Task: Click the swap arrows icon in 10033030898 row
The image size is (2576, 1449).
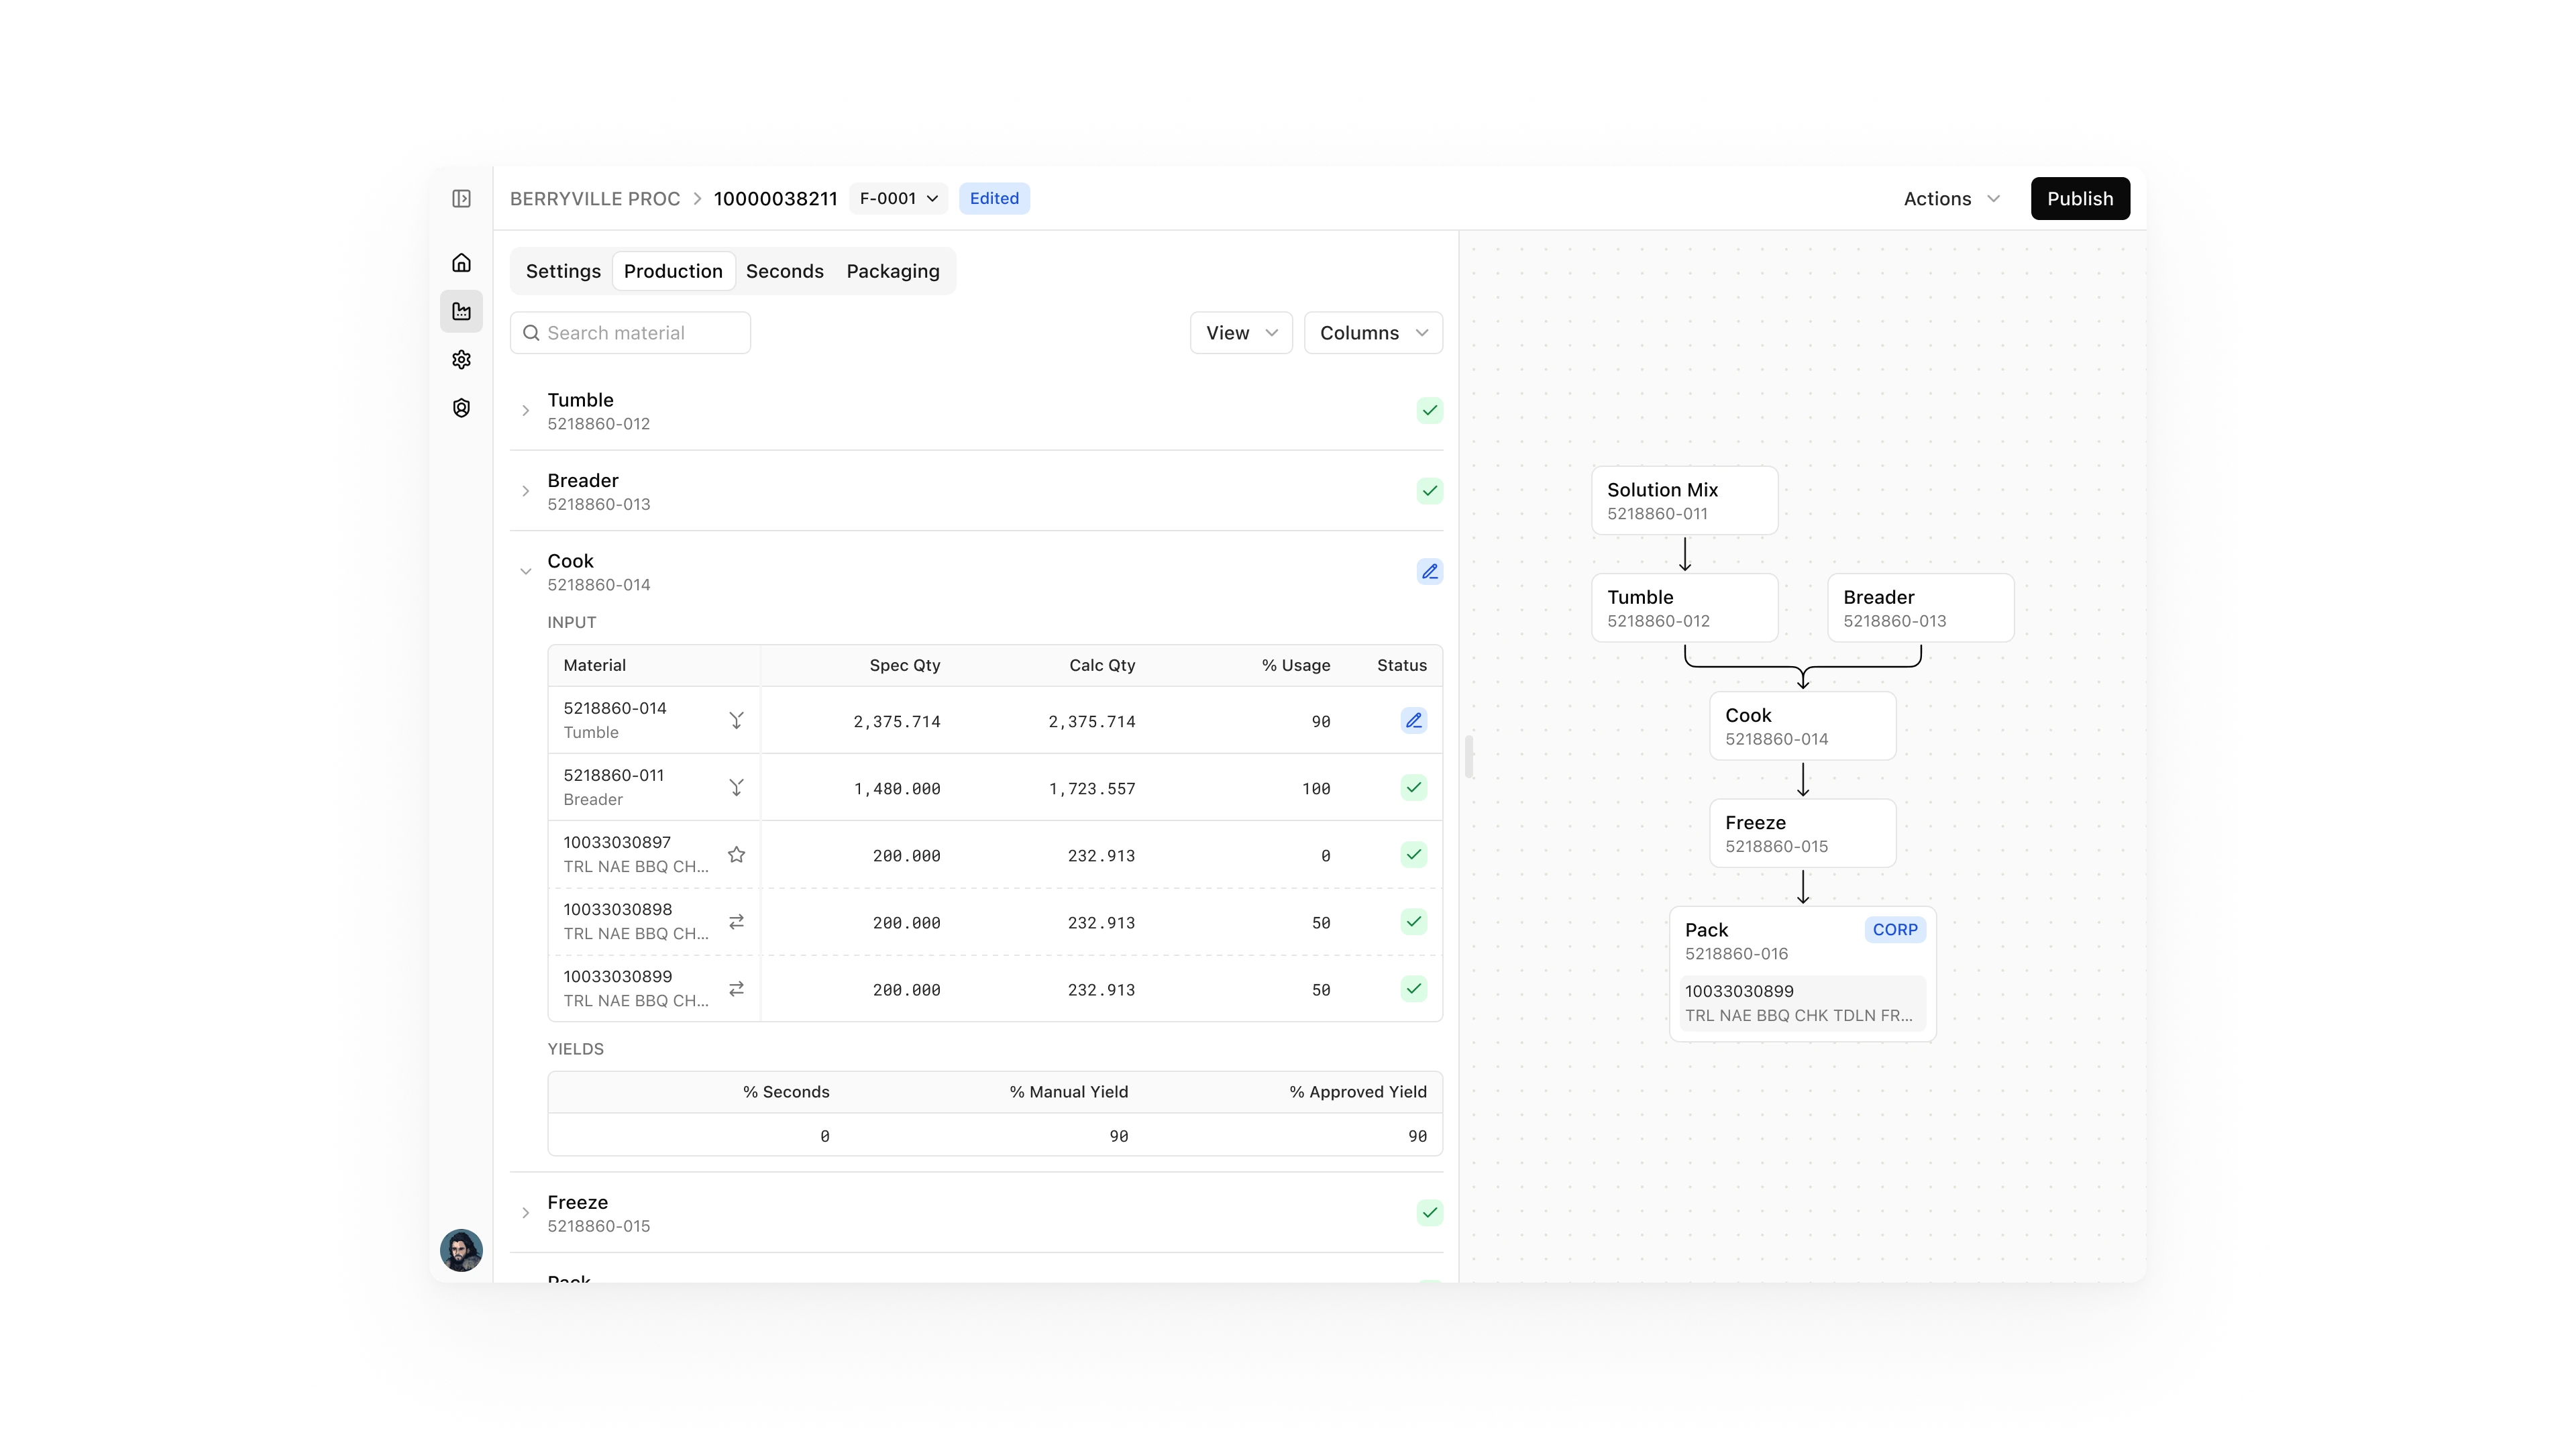Action: 736,922
